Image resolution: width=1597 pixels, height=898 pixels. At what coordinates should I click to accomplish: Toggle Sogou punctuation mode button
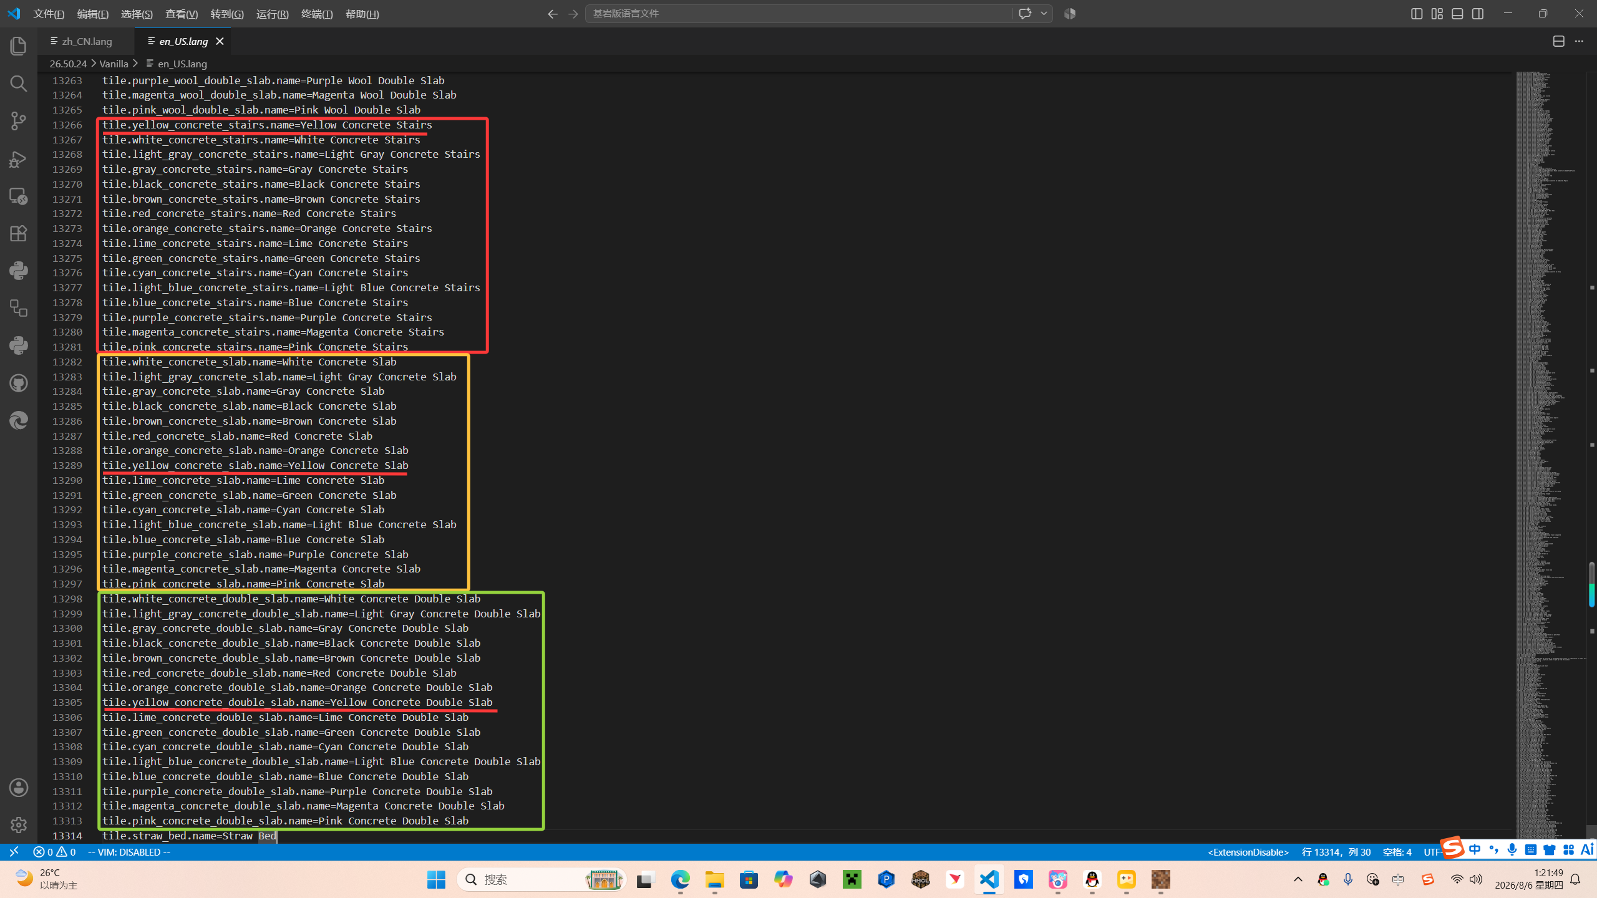point(1493,849)
